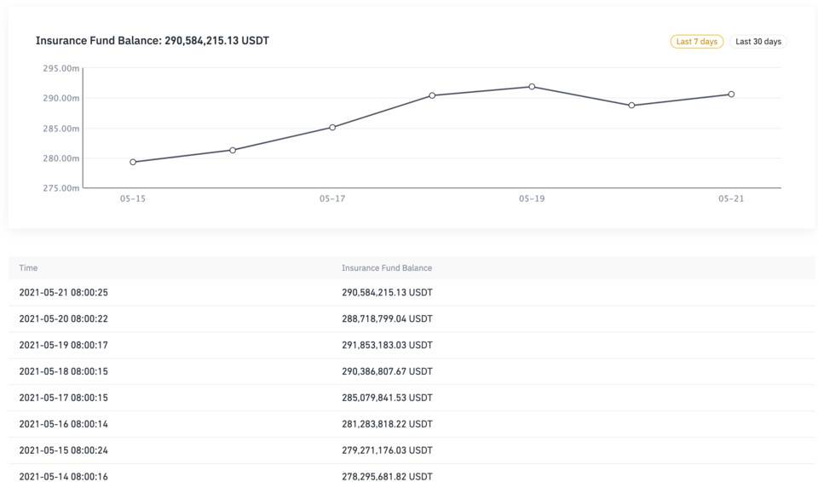Image resolution: width=818 pixels, height=482 pixels.
Task: Click the 285,079,841.53 USDT balance cell
Action: pos(387,398)
